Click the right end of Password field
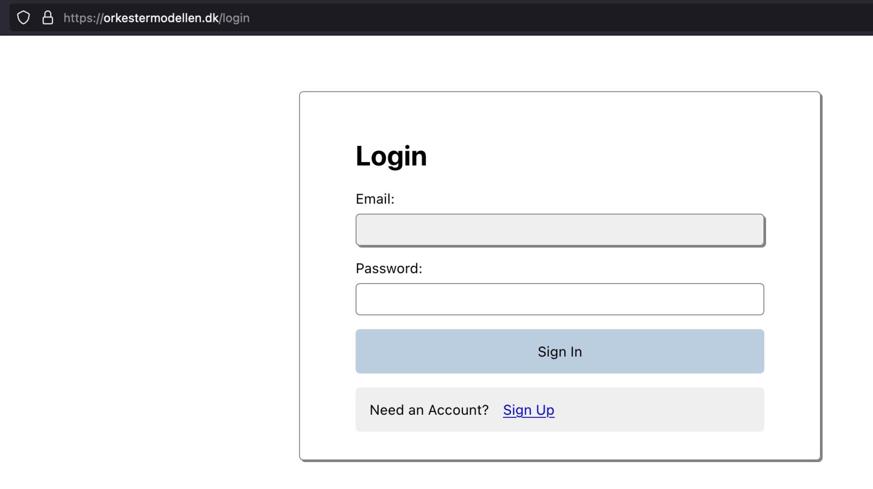The height and width of the screenshot is (489, 873). [748, 299]
